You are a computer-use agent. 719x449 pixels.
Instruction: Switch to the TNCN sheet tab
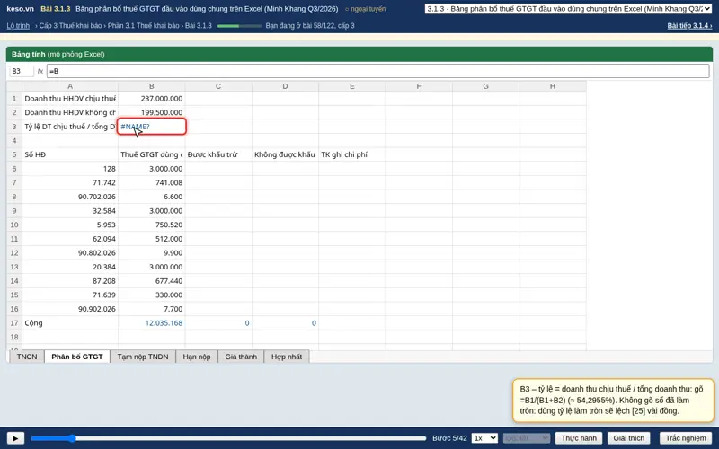pos(27,357)
